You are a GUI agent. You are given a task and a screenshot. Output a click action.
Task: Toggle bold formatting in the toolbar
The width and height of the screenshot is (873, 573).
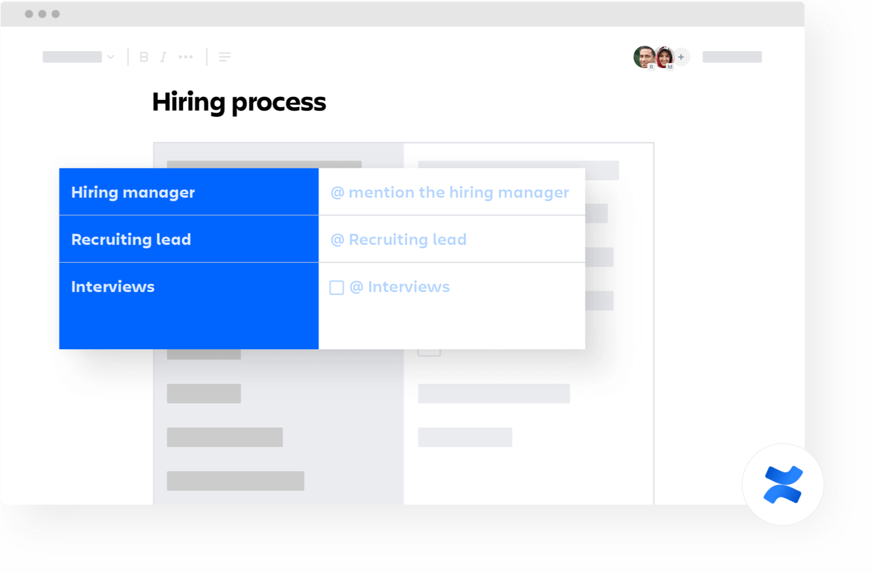144,57
